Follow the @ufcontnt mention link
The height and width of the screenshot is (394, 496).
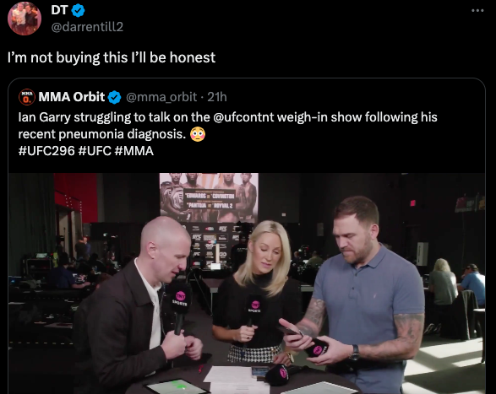(244, 117)
